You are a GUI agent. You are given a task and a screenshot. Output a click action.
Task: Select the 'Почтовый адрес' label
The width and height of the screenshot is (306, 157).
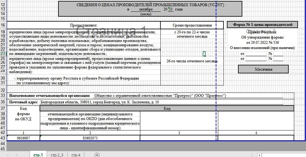[23, 102]
